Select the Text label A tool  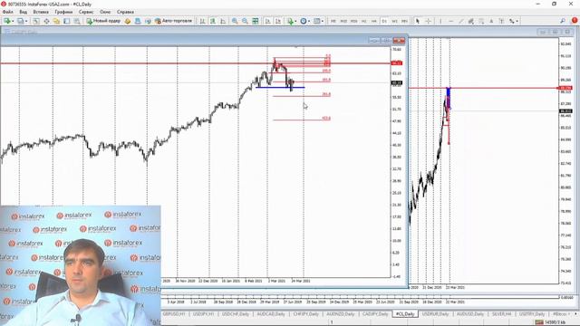491,21
